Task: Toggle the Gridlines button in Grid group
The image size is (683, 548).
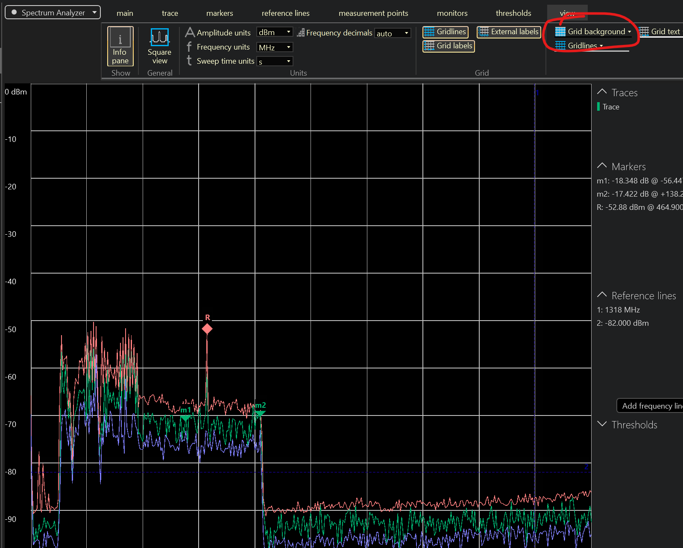Action: pyautogui.click(x=445, y=32)
